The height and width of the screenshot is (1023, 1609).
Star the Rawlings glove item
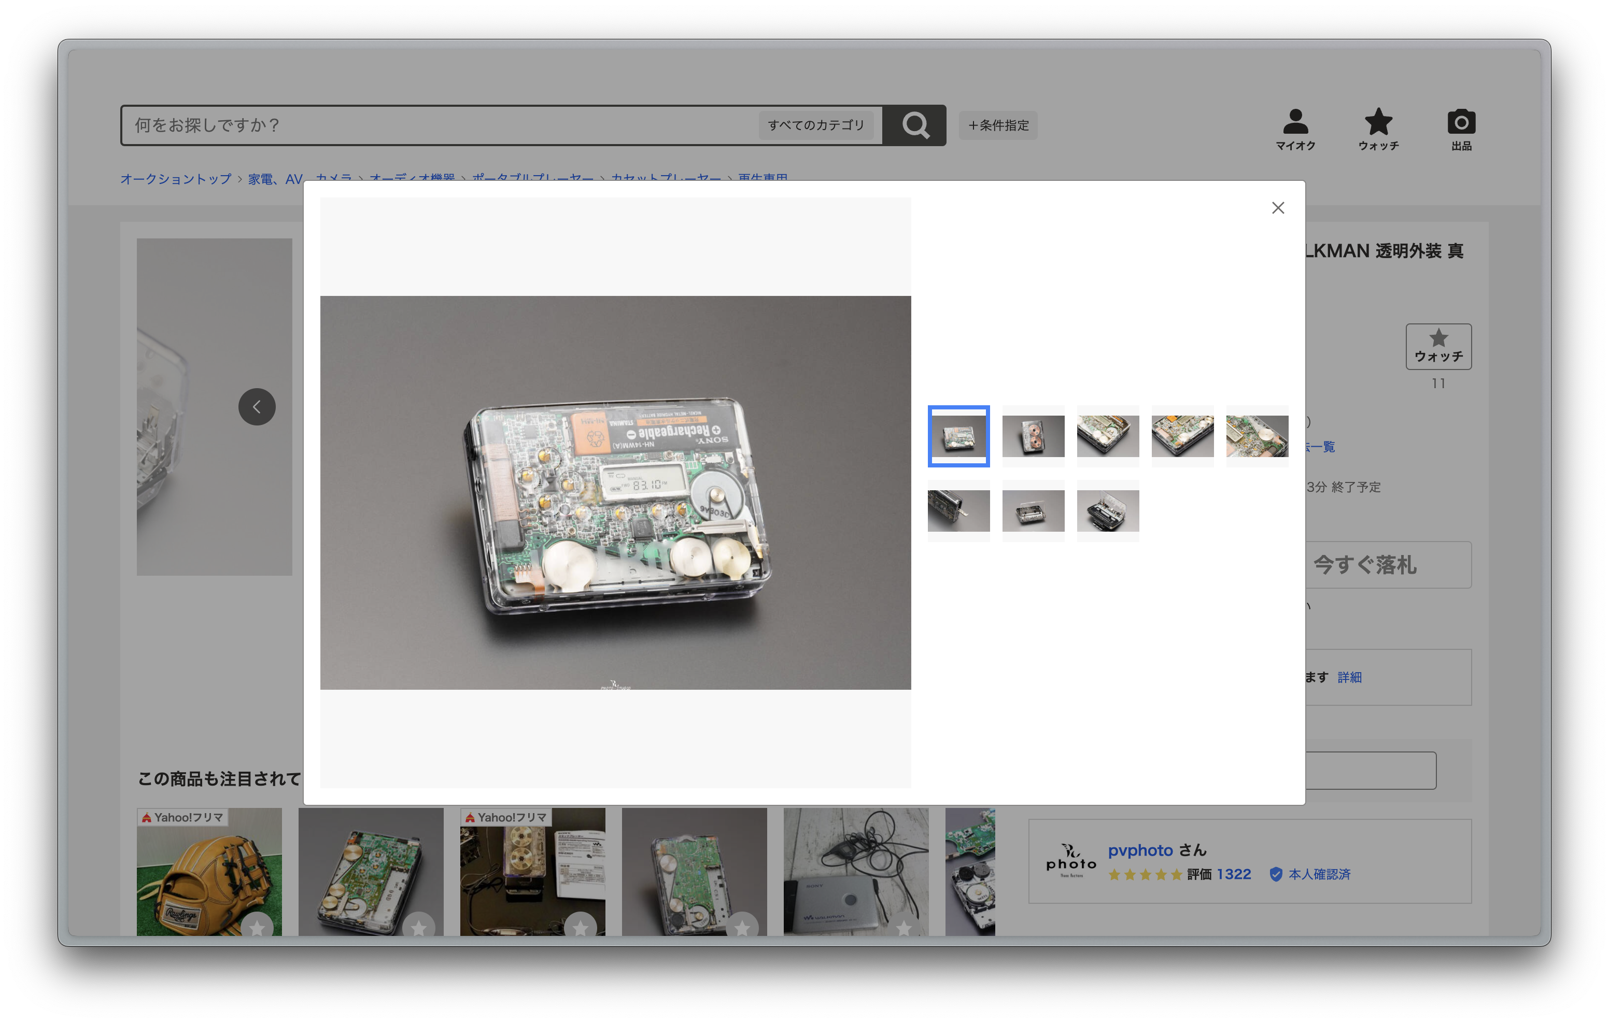pos(257,927)
